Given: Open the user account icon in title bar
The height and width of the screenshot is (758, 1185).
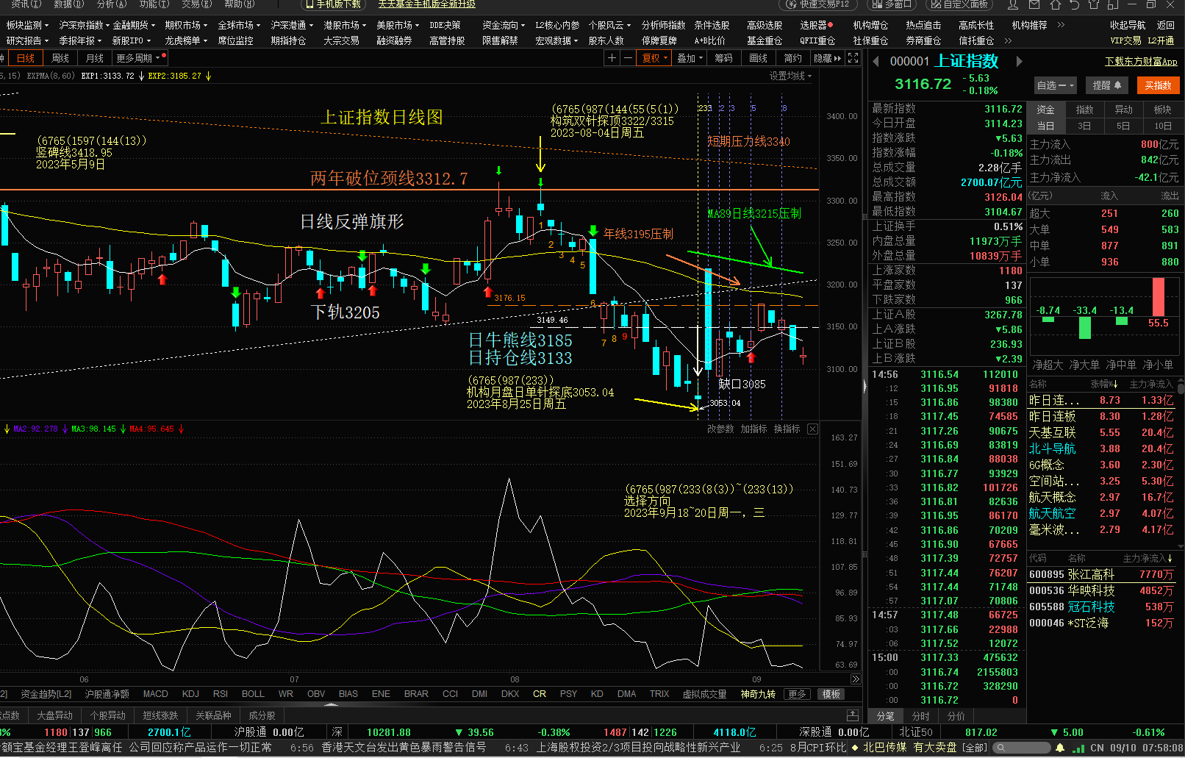Looking at the screenshot, I should pyautogui.click(x=1014, y=4).
